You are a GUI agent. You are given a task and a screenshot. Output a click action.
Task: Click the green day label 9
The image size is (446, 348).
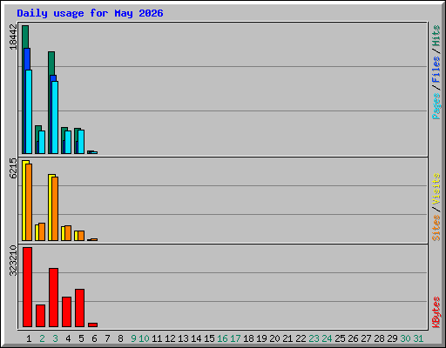(133, 338)
